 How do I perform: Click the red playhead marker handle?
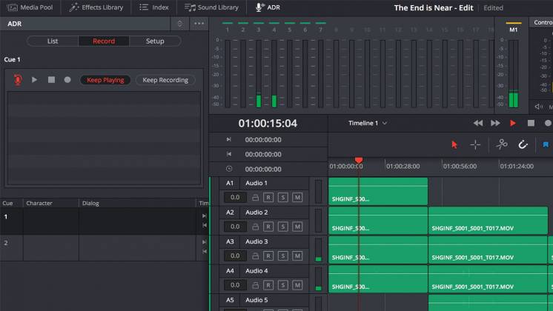click(x=359, y=161)
